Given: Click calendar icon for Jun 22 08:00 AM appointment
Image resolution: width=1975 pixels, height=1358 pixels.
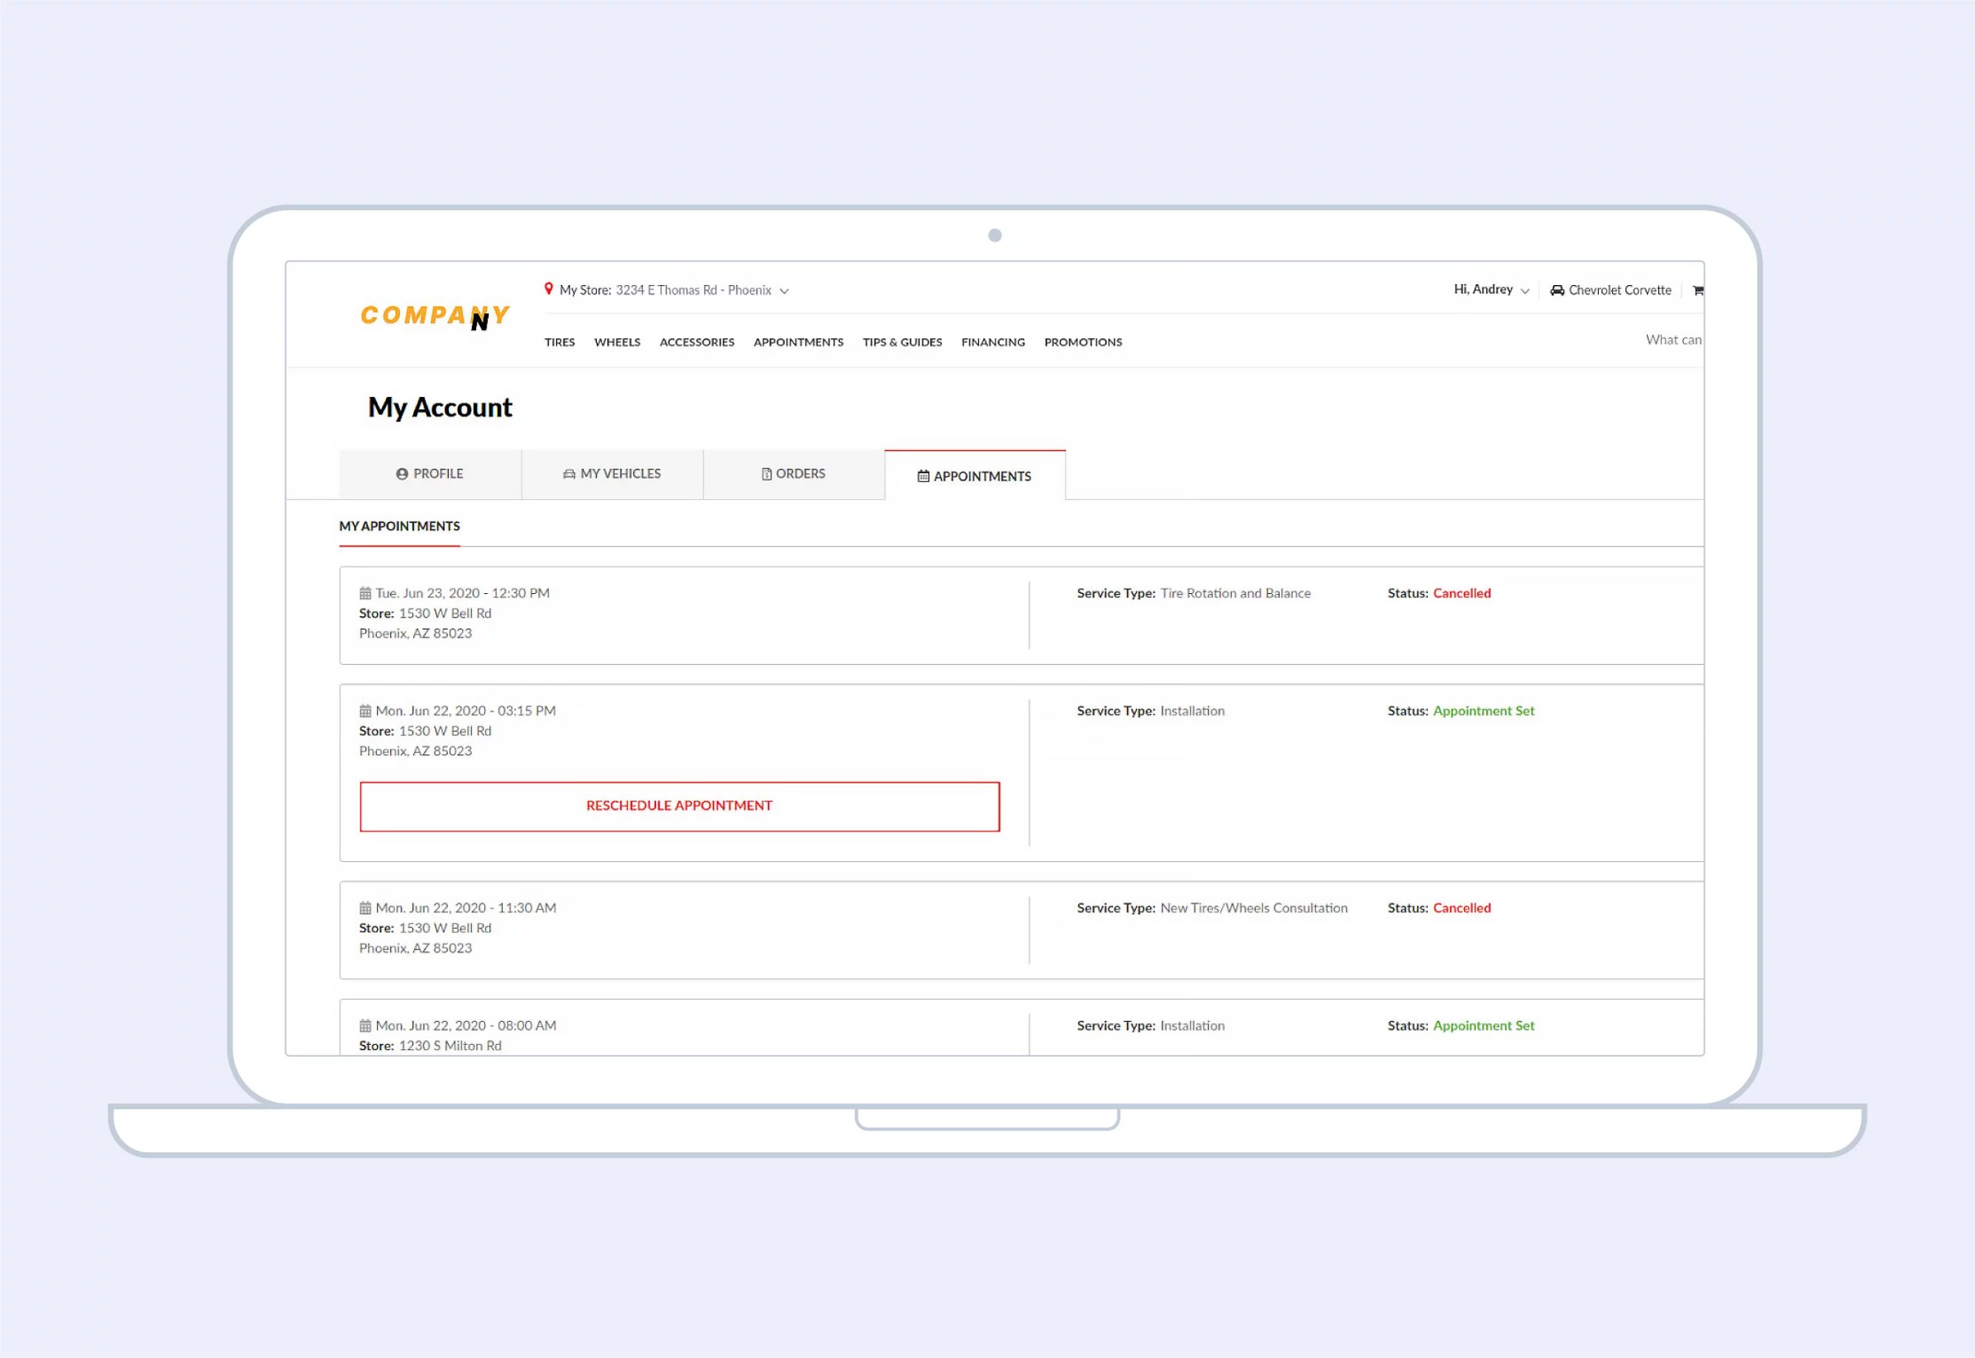Looking at the screenshot, I should click(x=365, y=1026).
